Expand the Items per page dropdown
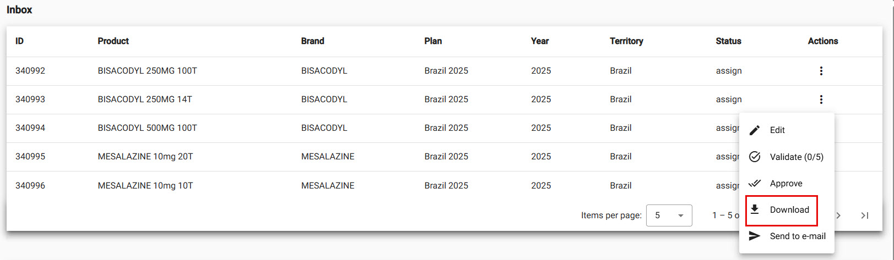894x260 pixels. 669,215
